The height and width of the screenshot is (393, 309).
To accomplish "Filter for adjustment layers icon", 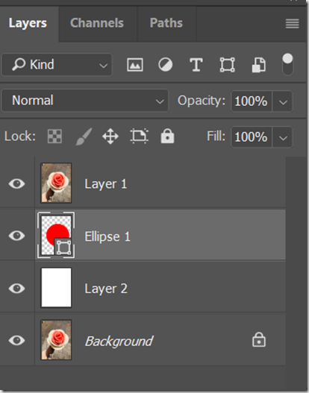I will pyautogui.click(x=165, y=65).
